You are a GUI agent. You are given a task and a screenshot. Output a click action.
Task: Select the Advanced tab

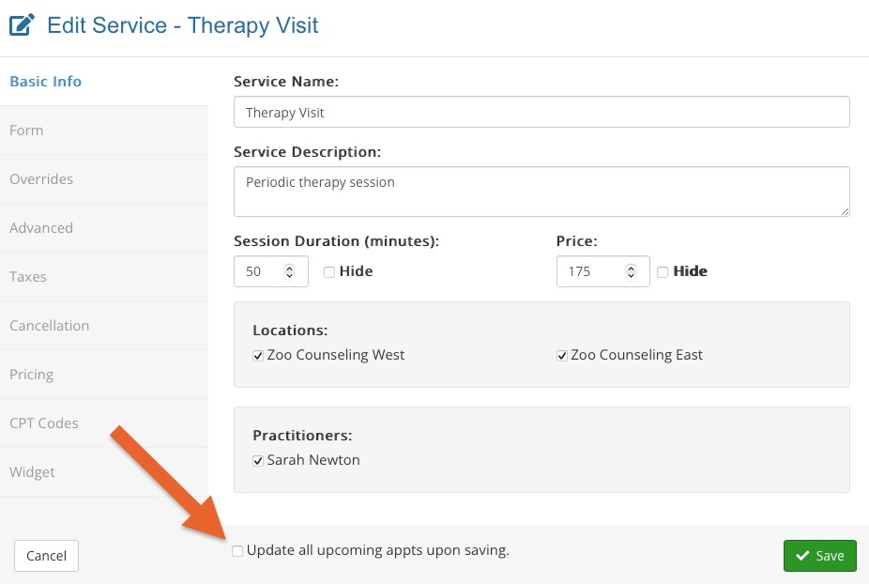click(104, 228)
